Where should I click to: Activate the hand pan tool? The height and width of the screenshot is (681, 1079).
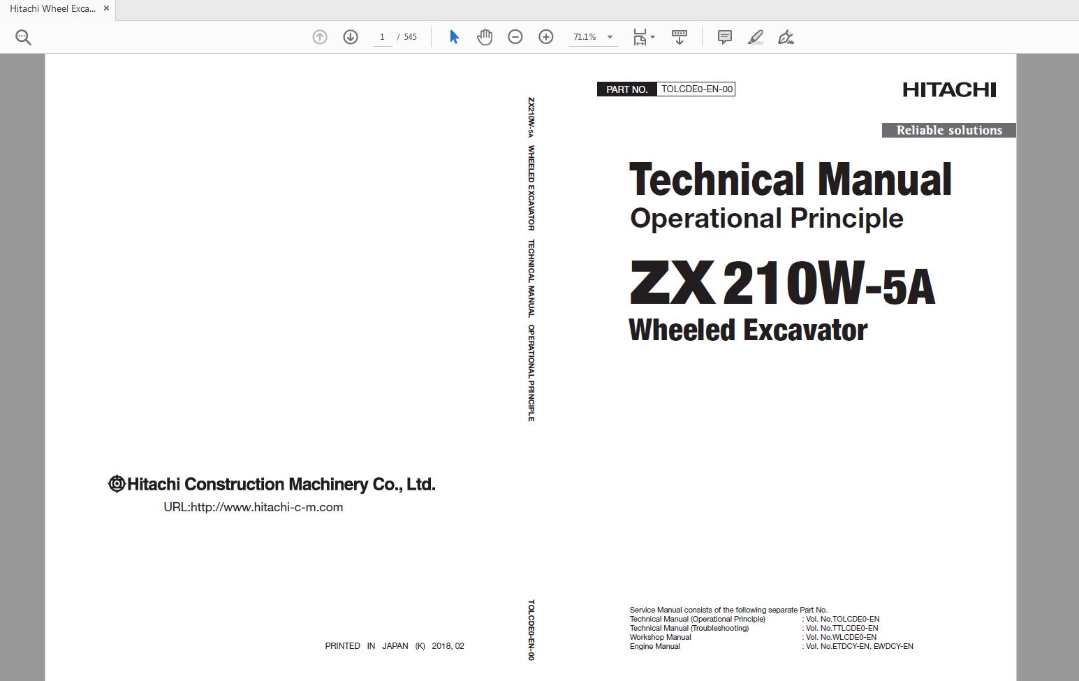(x=485, y=37)
